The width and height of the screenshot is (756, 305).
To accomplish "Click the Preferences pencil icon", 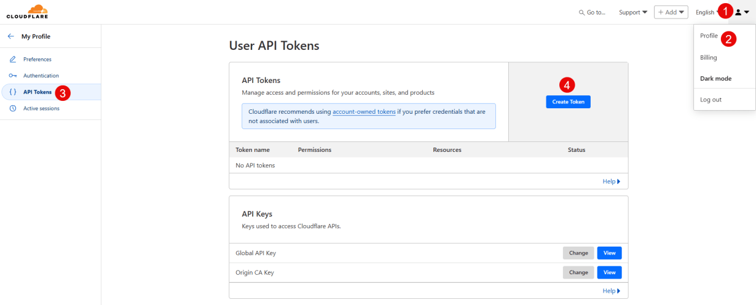I will click(13, 59).
